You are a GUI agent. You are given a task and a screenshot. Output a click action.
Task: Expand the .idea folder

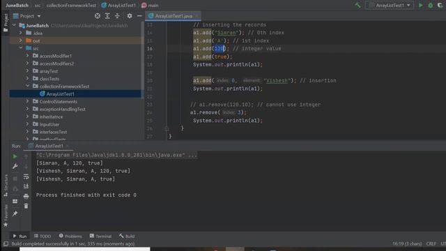point(20,33)
